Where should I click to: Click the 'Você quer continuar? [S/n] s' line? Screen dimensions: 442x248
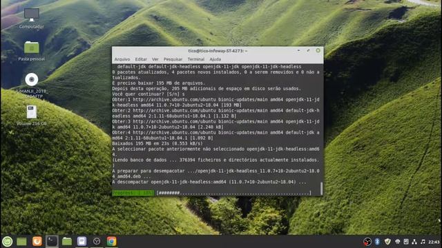tap(148, 94)
